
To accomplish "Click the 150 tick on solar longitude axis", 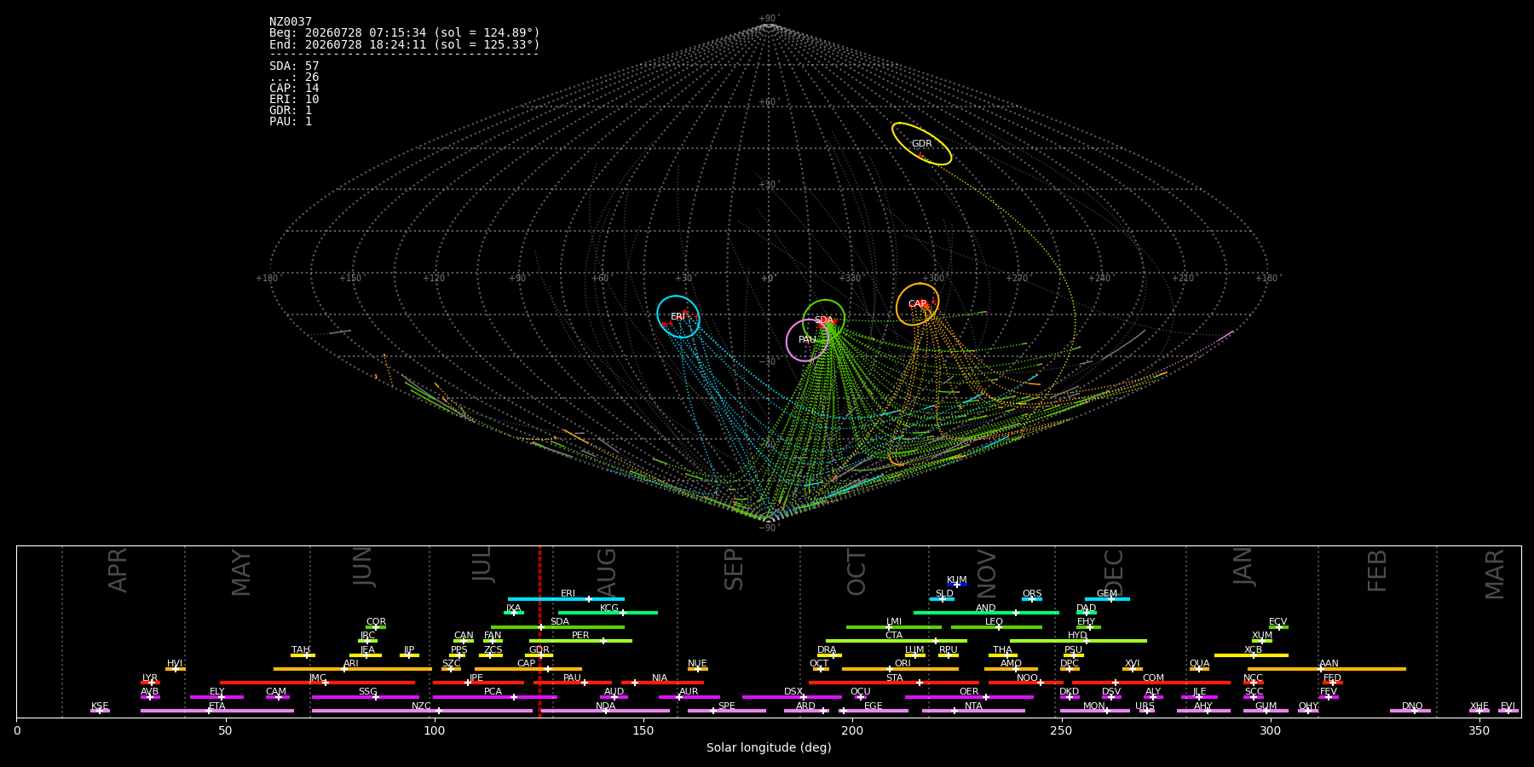I will tap(643, 730).
